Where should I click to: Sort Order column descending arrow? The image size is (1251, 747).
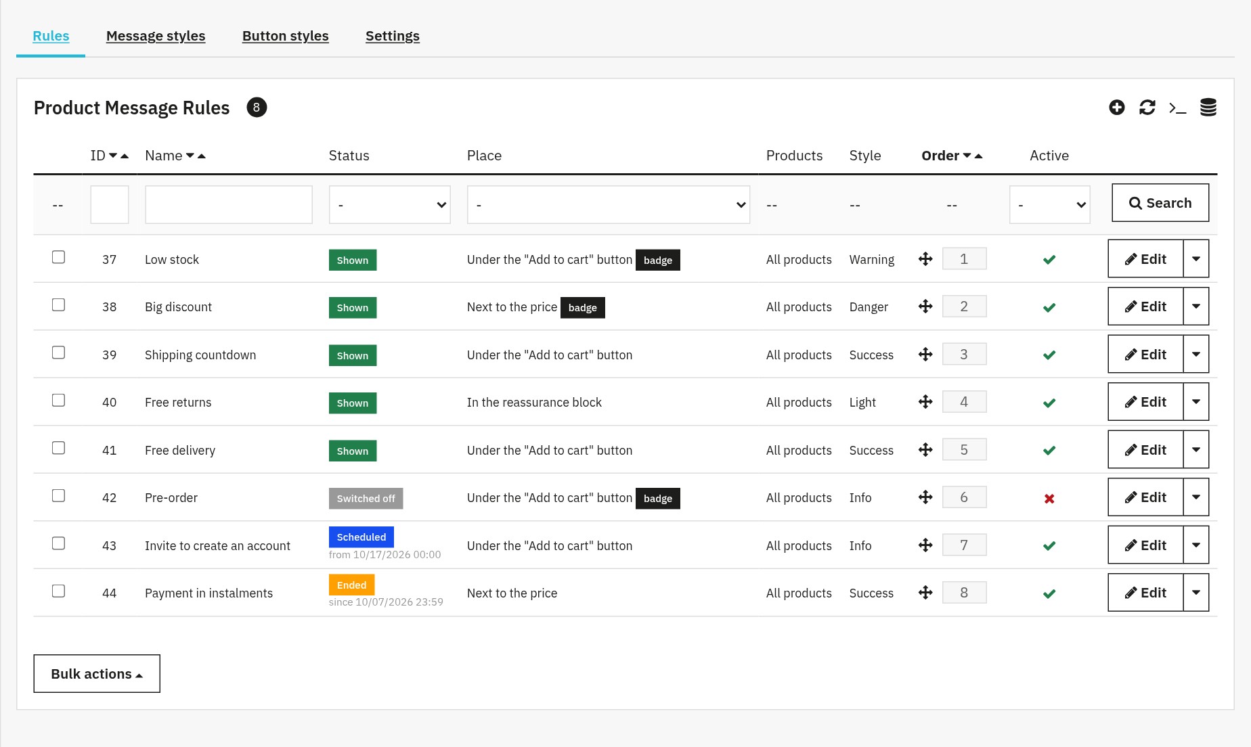pyautogui.click(x=967, y=156)
